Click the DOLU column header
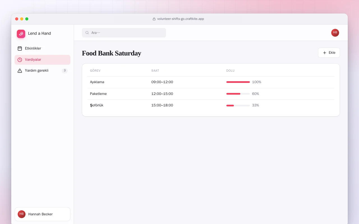 231,71
